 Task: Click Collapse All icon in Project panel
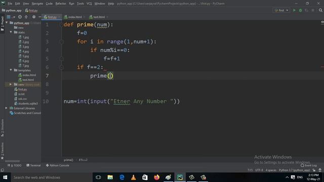(26, 17)
